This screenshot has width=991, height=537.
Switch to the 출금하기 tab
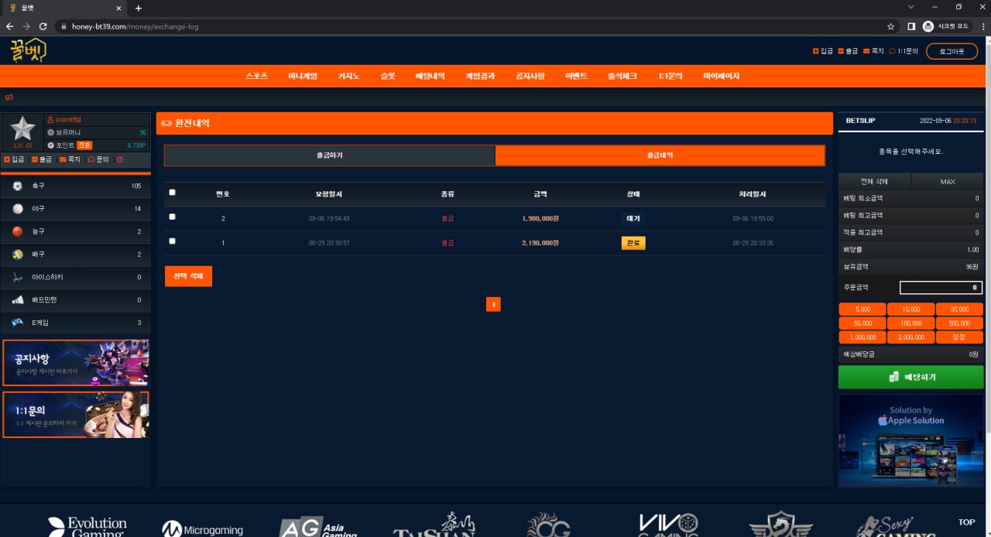pyautogui.click(x=329, y=156)
